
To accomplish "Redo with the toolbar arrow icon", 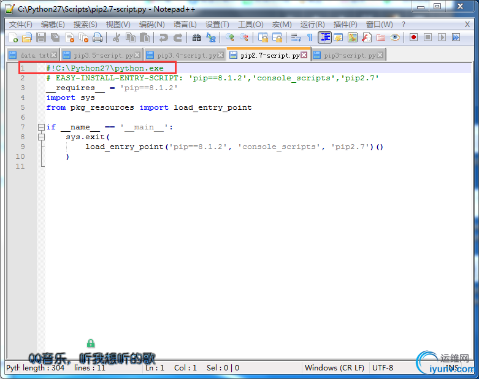I will pyautogui.click(x=177, y=37).
